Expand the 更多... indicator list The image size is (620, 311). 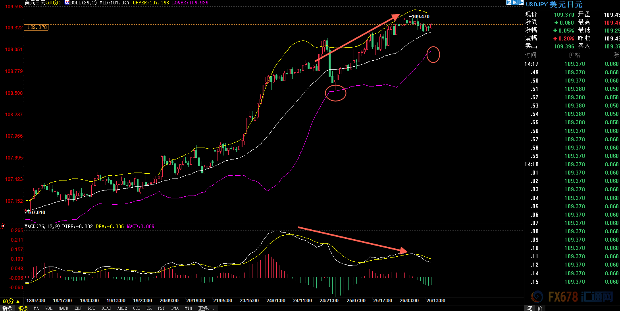click(206, 308)
